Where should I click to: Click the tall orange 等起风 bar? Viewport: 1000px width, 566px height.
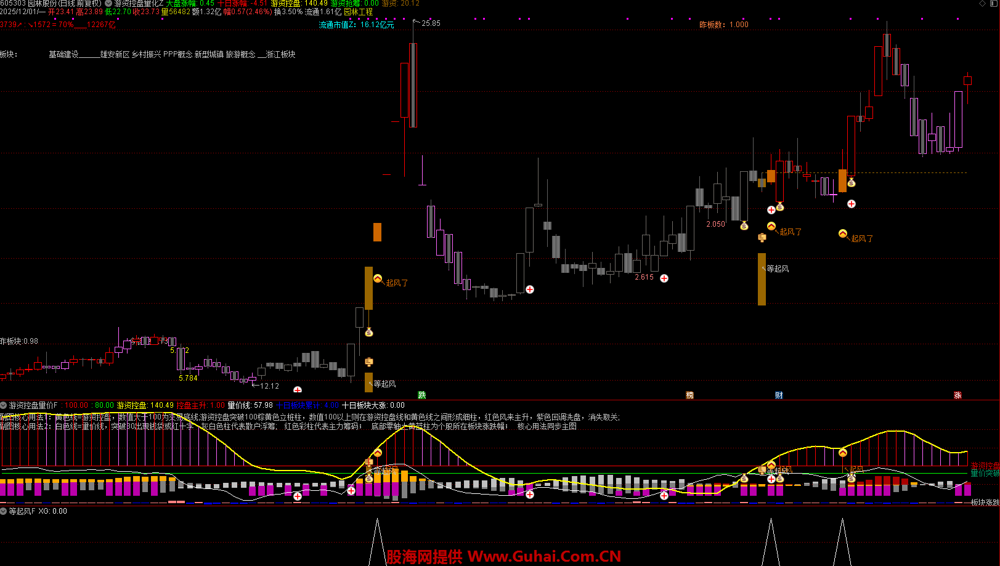pos(762,279)
